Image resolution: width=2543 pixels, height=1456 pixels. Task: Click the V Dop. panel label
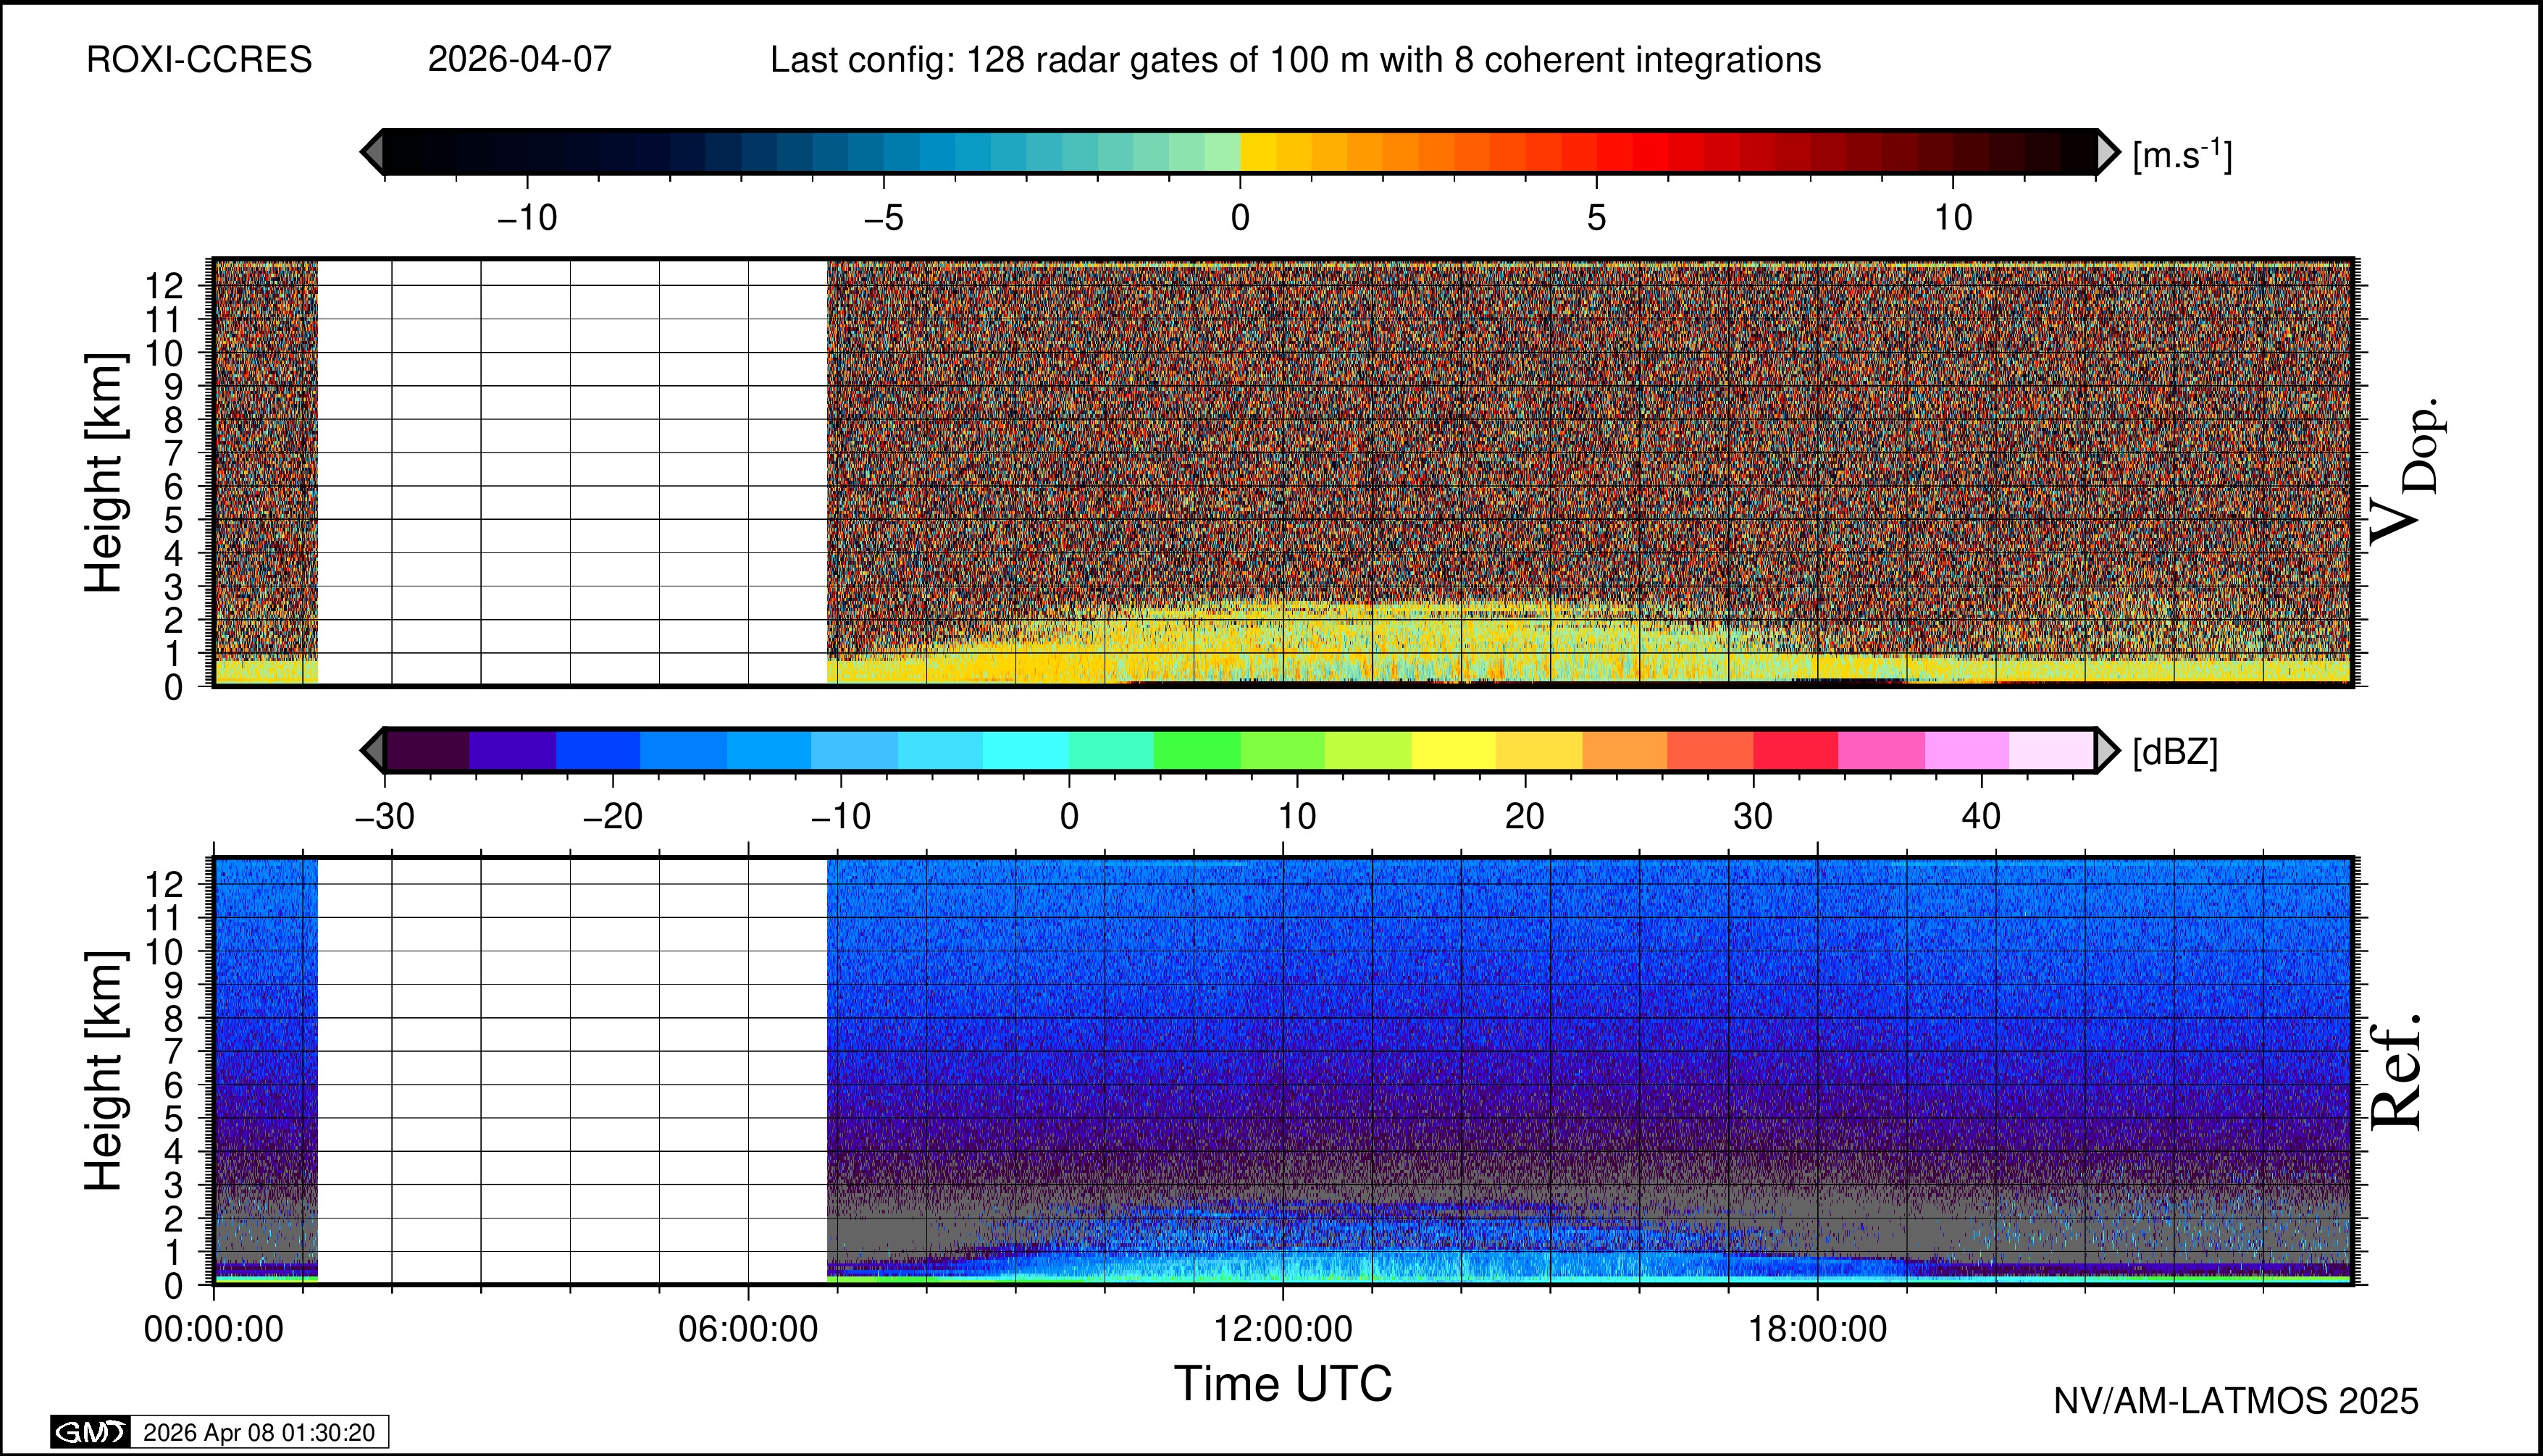[2406, 472]
